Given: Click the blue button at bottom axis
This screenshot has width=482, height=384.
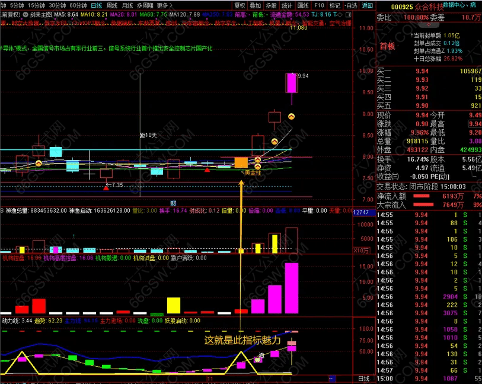Looking at the screenshot, I should (332, 379).
